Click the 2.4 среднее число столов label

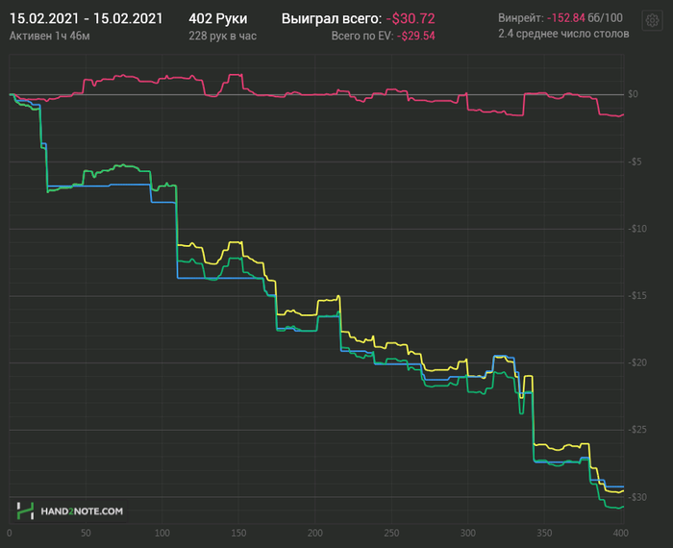tap(563, 34)
